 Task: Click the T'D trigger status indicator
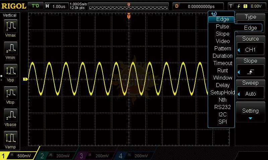pyautogui.click(x=36, y=6)
